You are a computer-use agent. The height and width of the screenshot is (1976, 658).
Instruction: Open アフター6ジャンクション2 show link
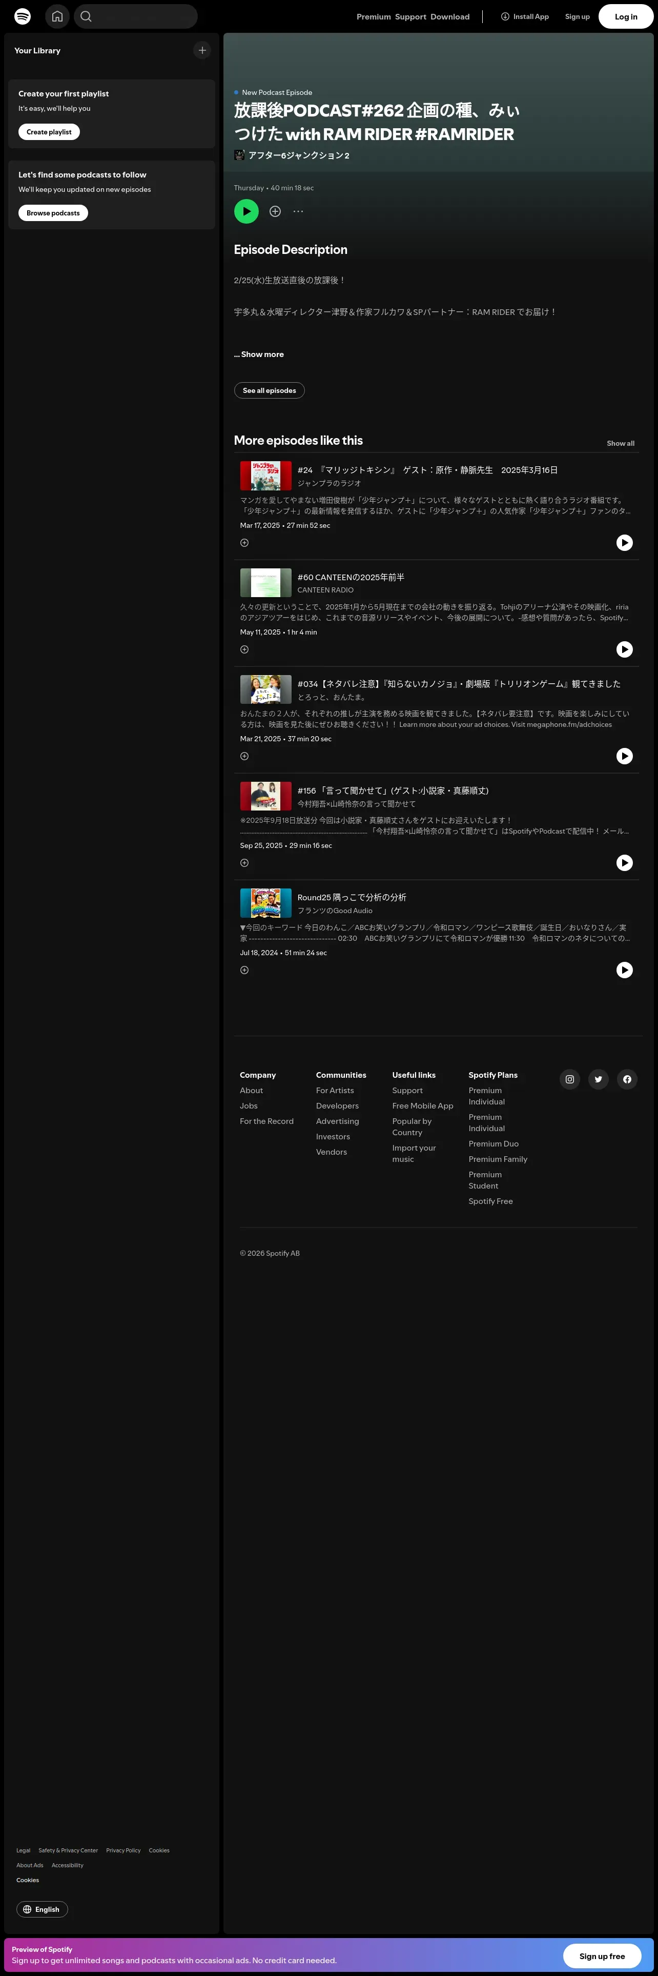click(x=299, y=155)
